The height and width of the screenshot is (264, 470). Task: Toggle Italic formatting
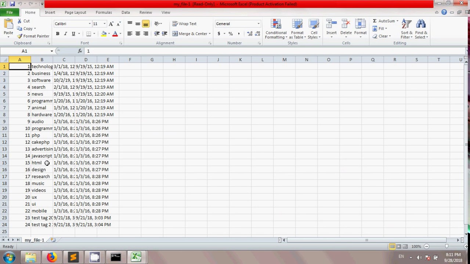[65, 34]
